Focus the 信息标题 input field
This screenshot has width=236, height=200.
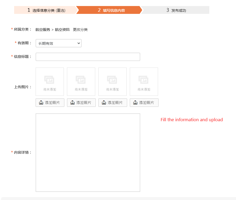click(x=88, y=57)
